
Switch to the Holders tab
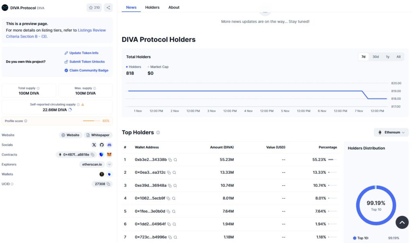coord(152,7)
